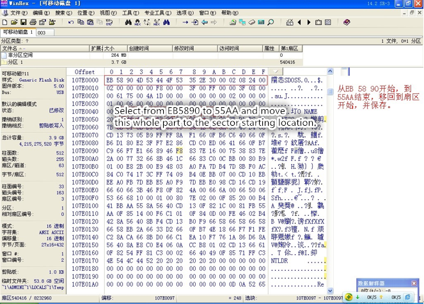424x304 pixels.
Task: Switch to the 003 tab
Action: pyautogui.click(x=45, y=33)
